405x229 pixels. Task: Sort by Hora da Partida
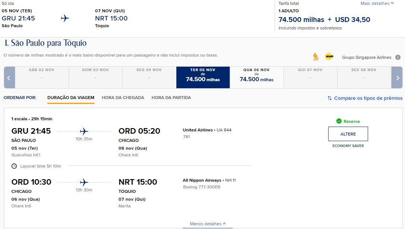coord(171,98)
